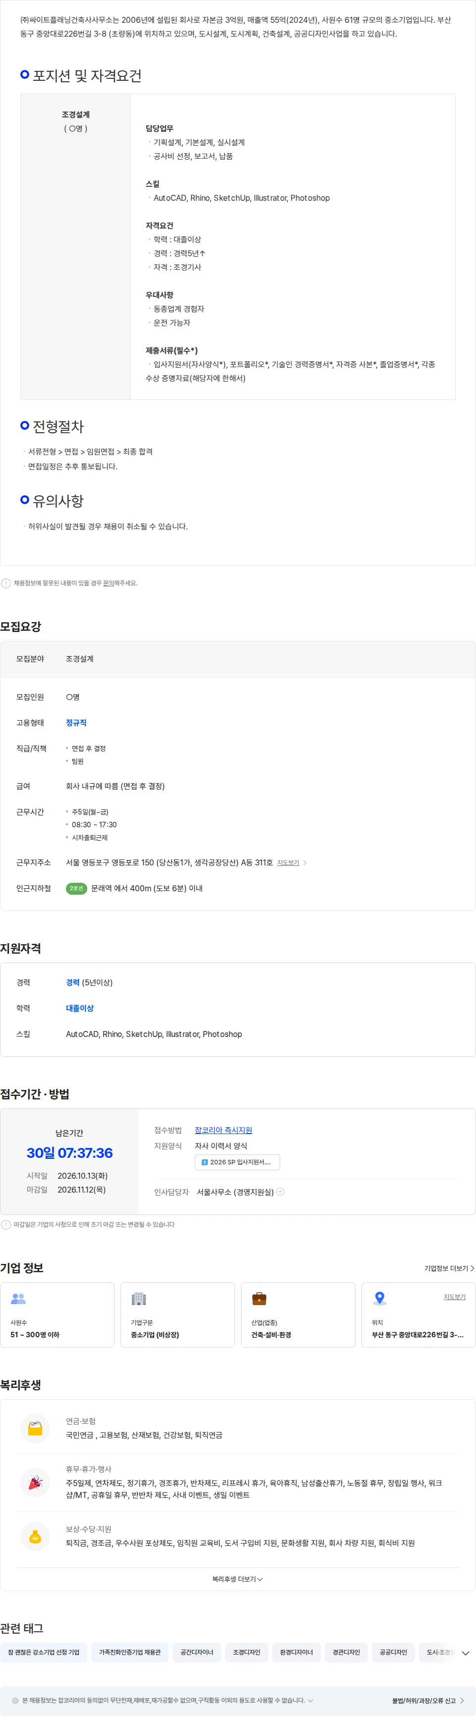Click the 연금·보험 benefits icon
Image resolution: width=476 pixels, height=1716 pixels.
(x=35, y=1428)
